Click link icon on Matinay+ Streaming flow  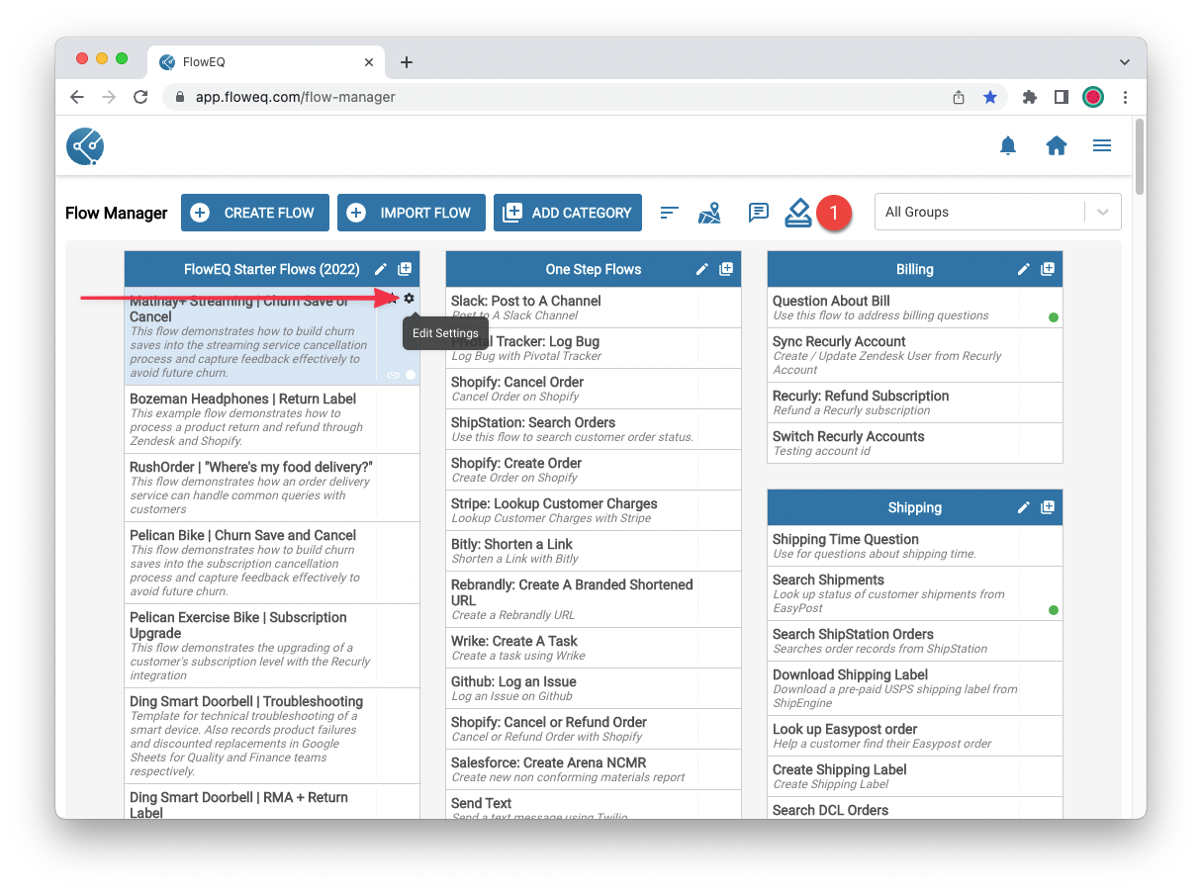(393, 375)
